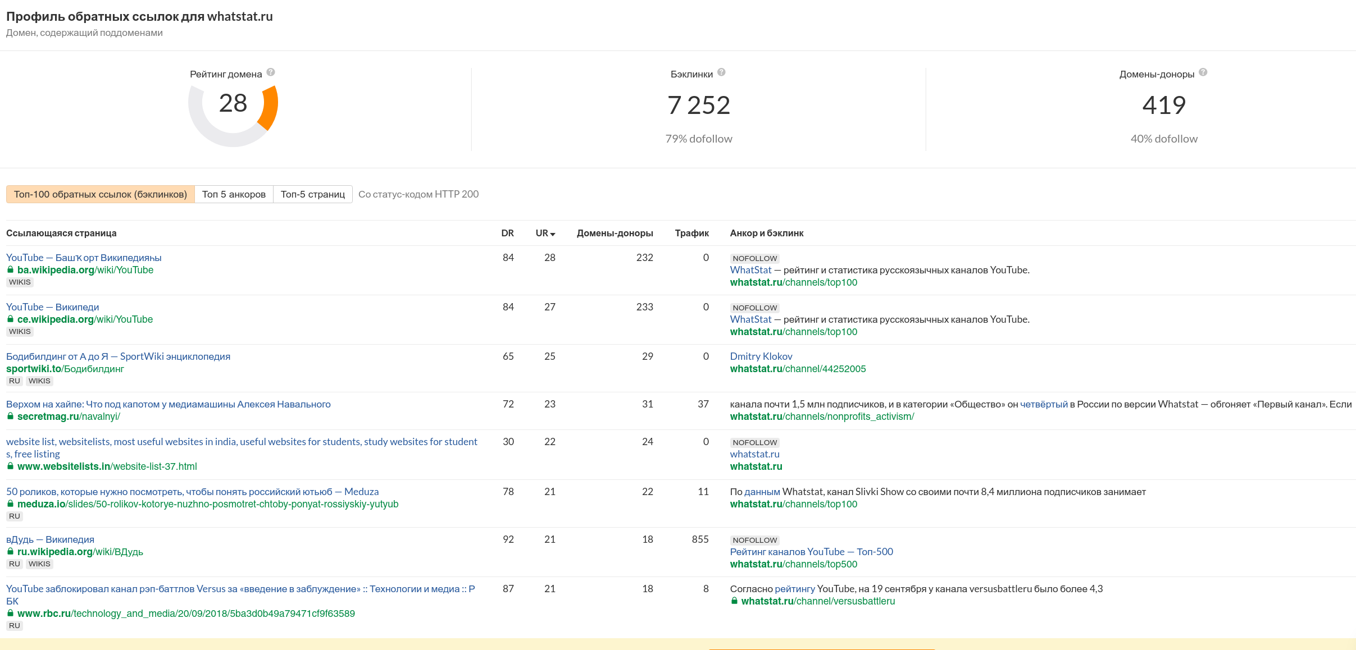
Task: Click the orange domain rating gauge
Action: 270,108
